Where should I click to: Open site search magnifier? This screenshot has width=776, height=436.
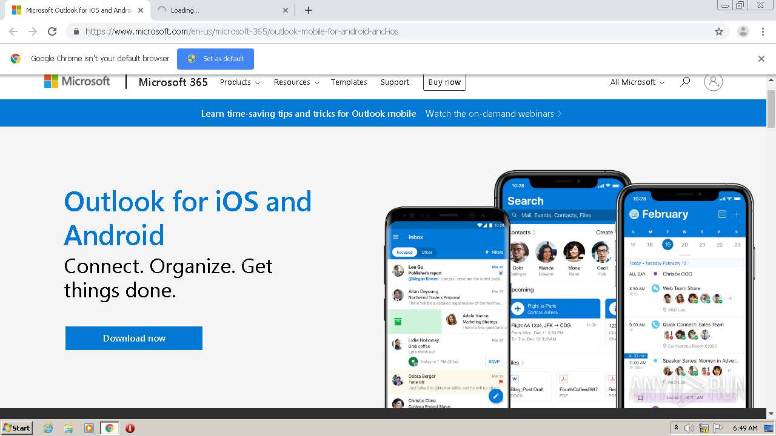click(x=685, y=81)
